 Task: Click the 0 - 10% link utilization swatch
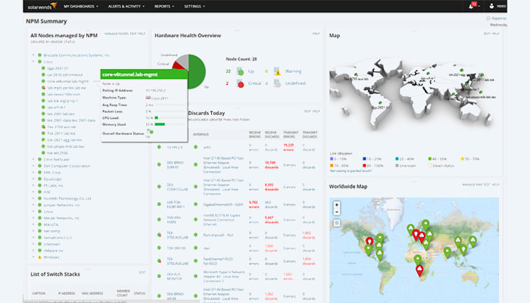pos(332,158)
